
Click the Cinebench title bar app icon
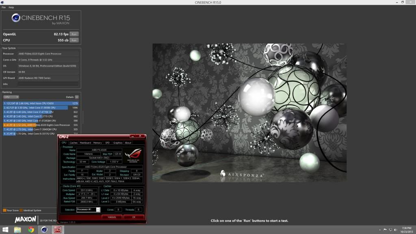coord(2,2)
